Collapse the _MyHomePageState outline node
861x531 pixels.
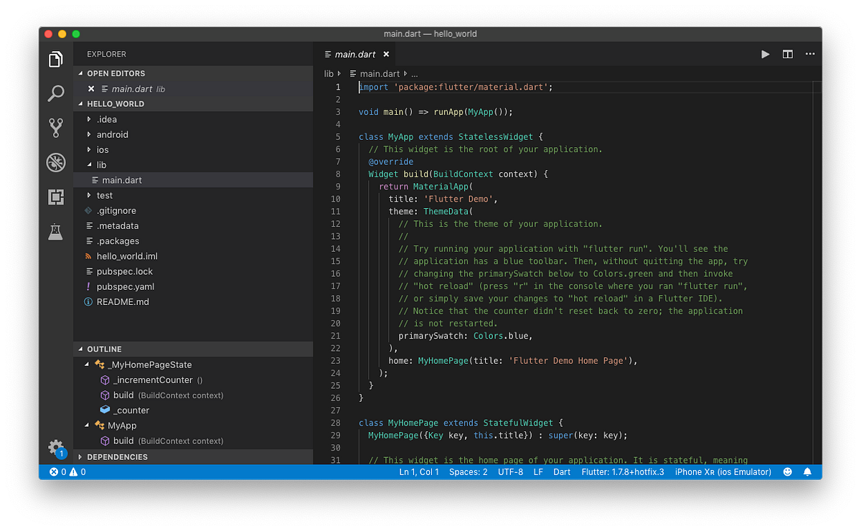point(86,365)
